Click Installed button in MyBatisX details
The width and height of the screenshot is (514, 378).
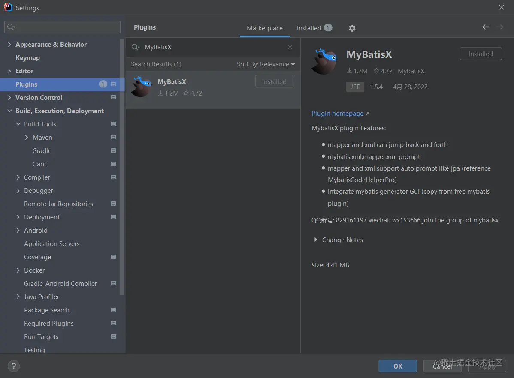pos(481,54)
